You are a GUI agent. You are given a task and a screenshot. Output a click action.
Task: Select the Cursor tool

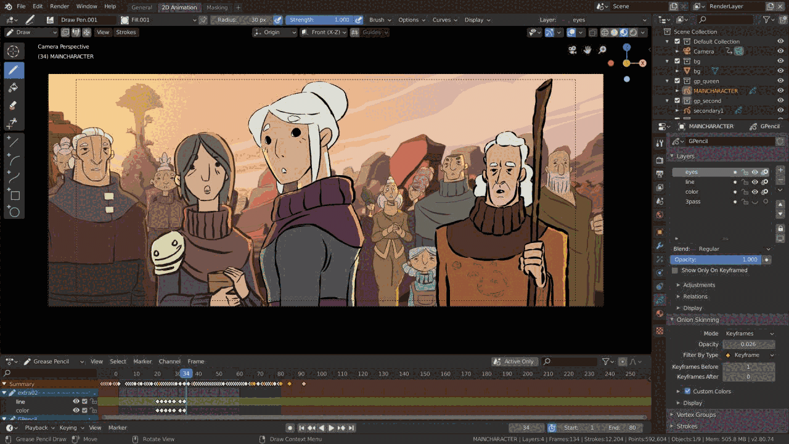tap(14, 51)
